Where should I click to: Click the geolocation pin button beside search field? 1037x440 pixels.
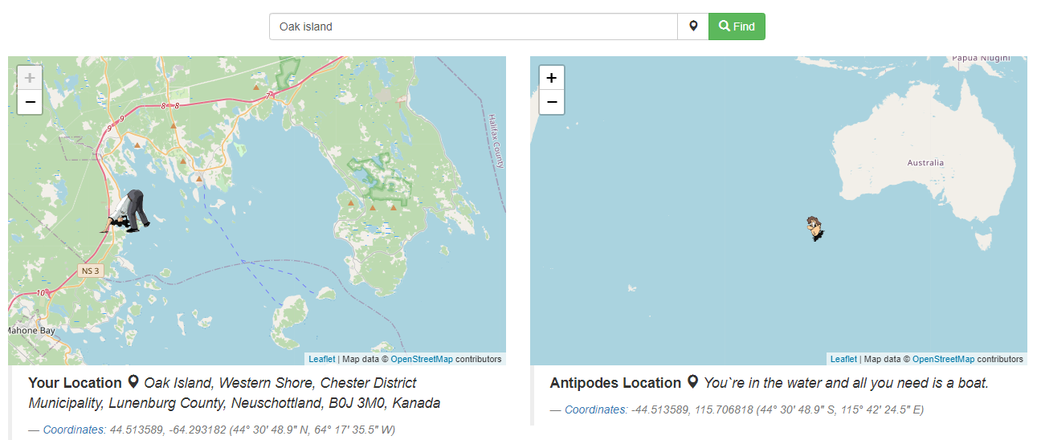(693, 26)
